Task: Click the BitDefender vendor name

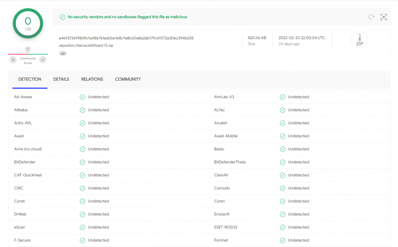Action: 25,162
